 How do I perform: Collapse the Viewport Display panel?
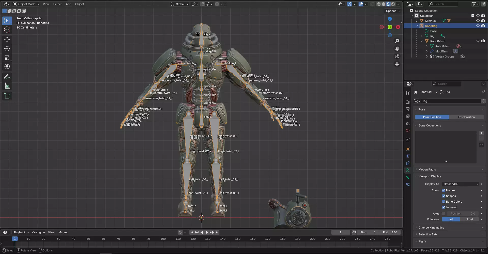coord(430,176)
